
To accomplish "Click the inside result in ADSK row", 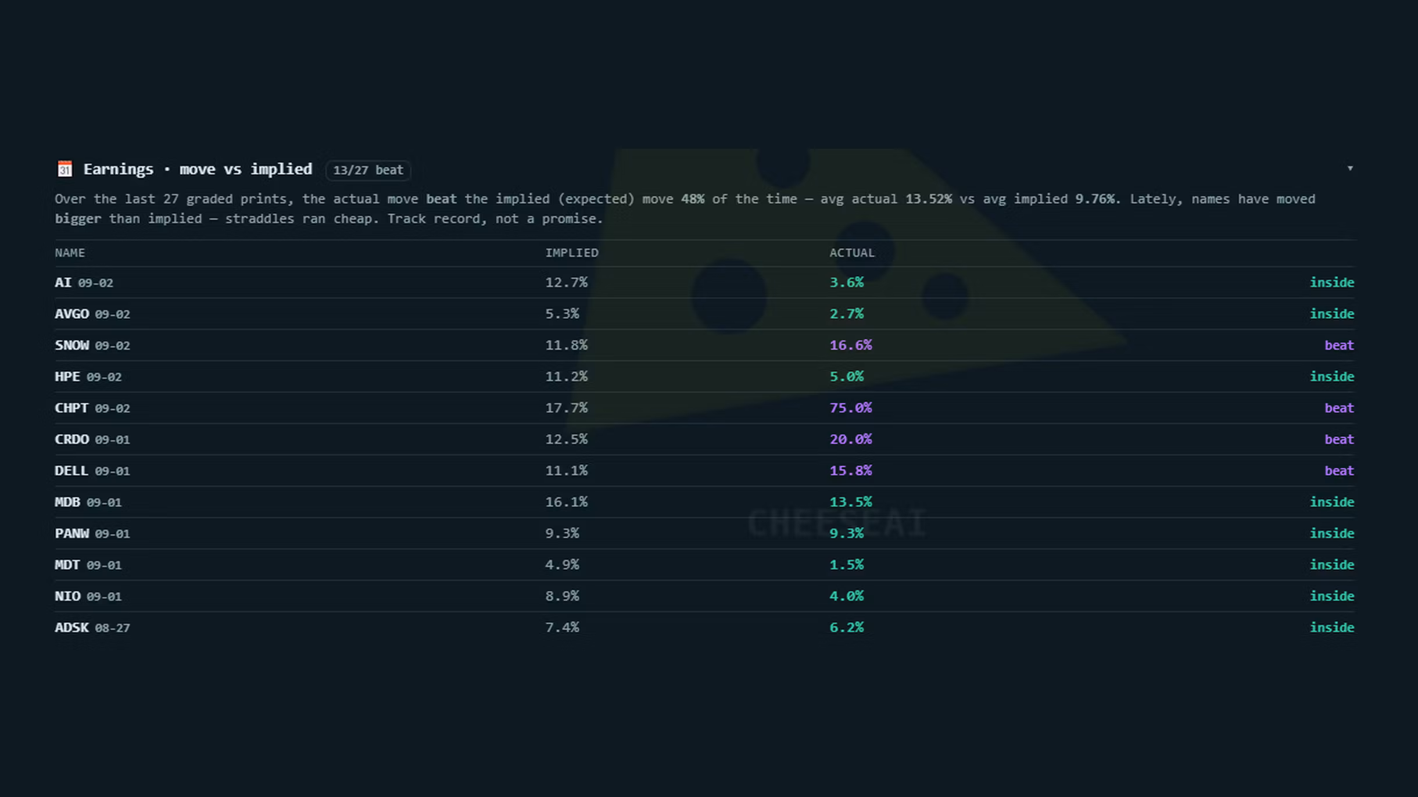I will click(1332, 628).
